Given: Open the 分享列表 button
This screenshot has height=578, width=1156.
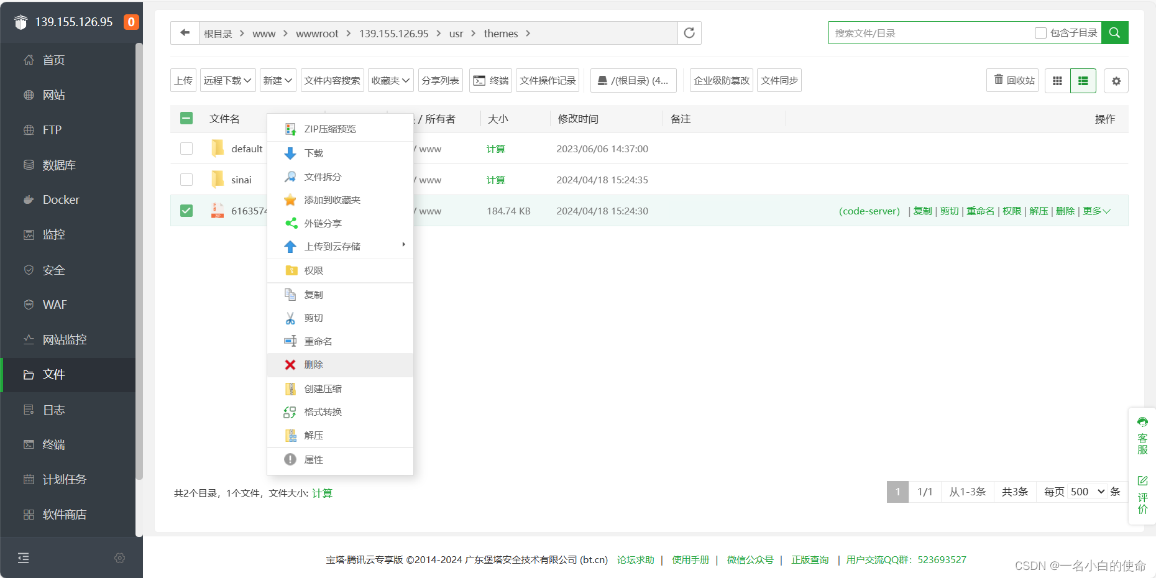Looking at the screenshot, I should tap(441, 80).
